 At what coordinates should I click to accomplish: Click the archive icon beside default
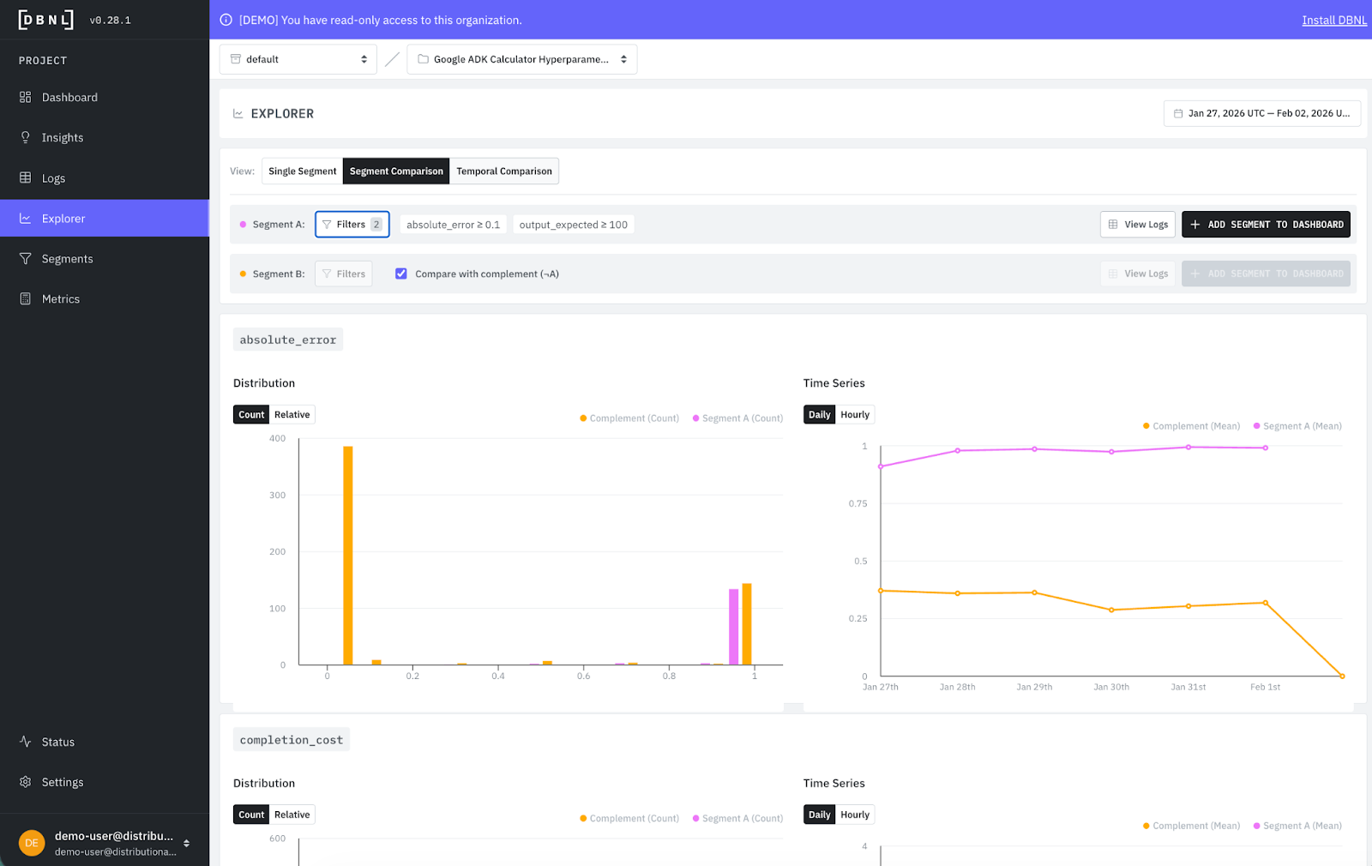click(x=236, y=59)
